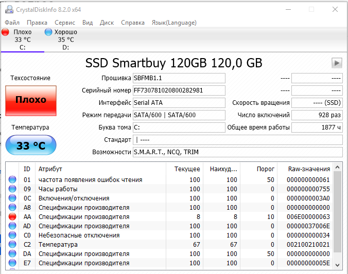Click blue status icon for attribute C0
Image resolution: width=348 pixels, height=274 pixels.
click(x=12, y=235)
